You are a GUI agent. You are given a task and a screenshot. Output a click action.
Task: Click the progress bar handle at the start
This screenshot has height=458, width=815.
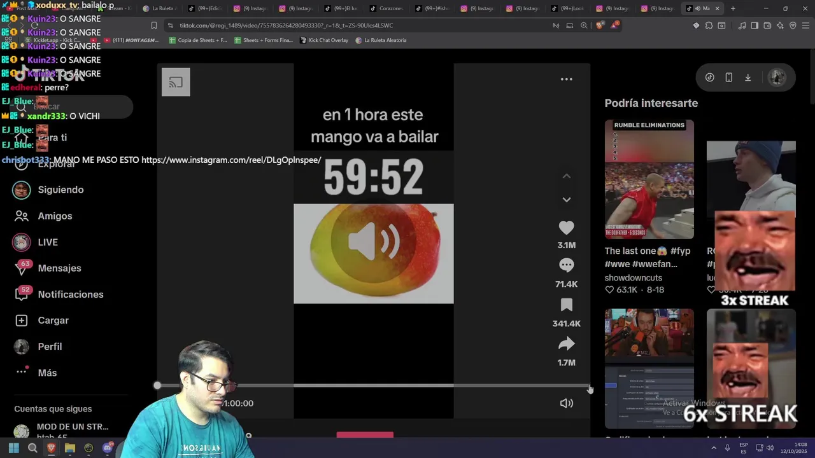pos(157,385)
